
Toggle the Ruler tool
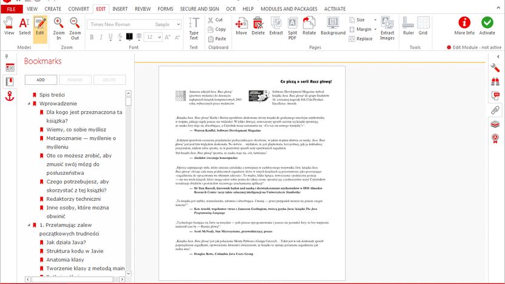point(408,25)
